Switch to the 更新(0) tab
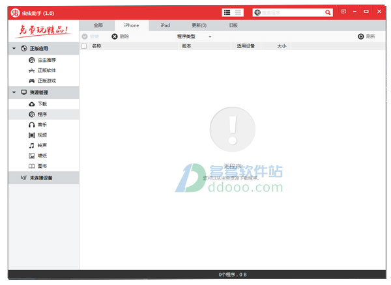Screen dimensions: 391x285 click(199, 25)
